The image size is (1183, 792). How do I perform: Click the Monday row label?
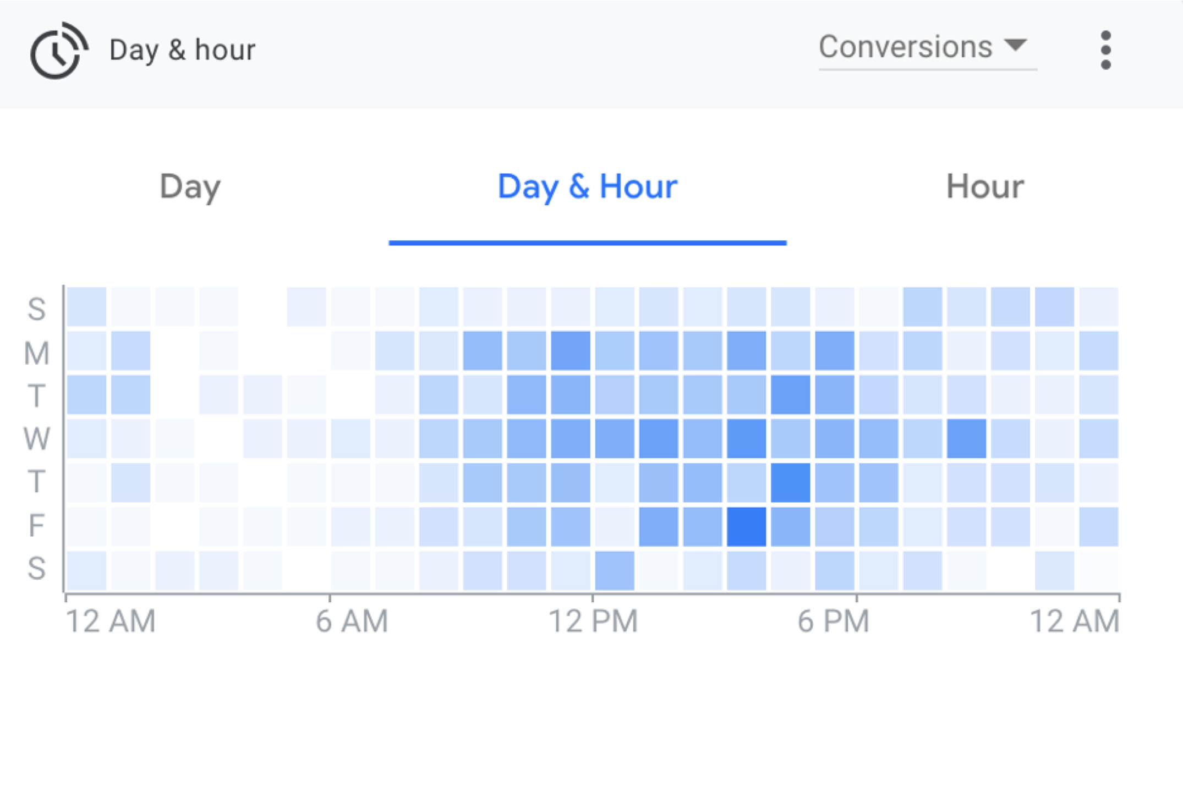[x=37, y=353]
